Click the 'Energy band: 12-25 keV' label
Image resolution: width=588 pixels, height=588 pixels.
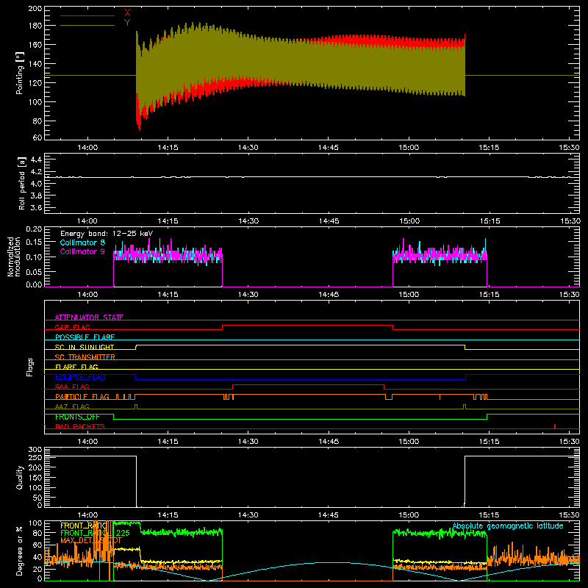tap(107, 234)
